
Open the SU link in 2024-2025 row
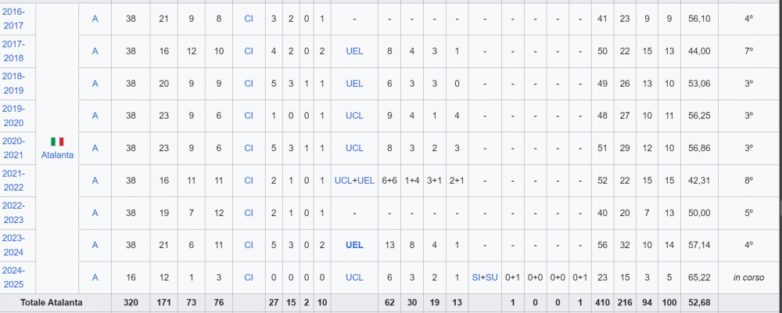pos(492,278)
